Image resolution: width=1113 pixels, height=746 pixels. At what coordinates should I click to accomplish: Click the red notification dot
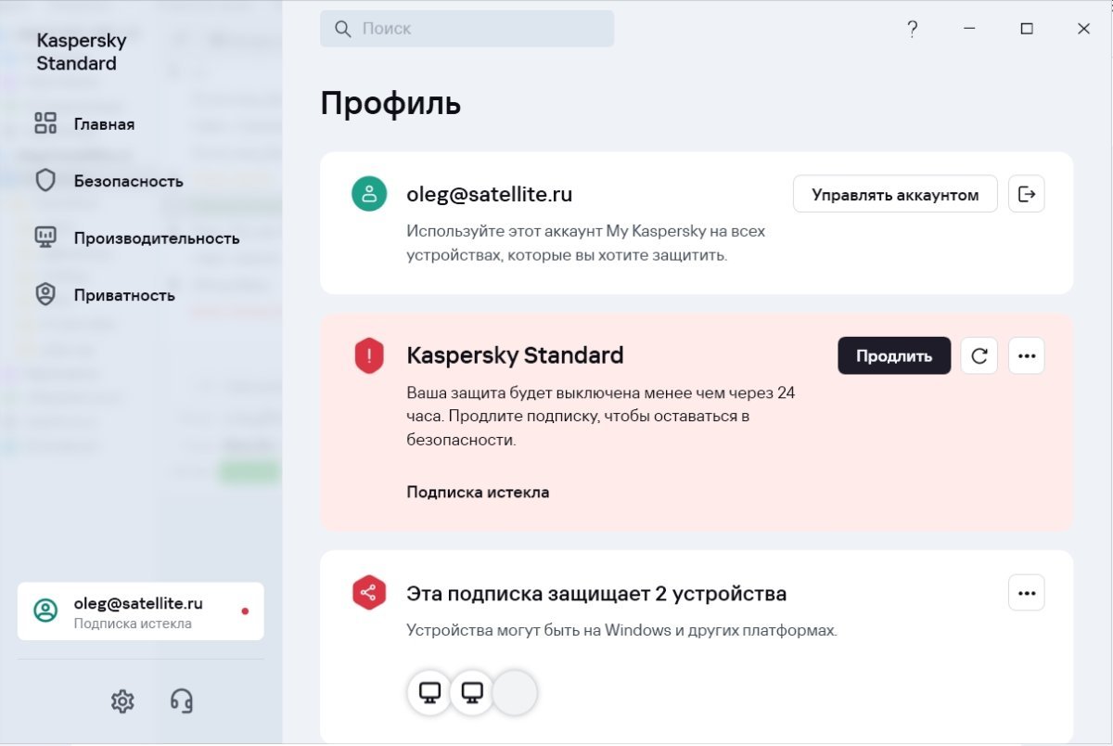point(245,611)
